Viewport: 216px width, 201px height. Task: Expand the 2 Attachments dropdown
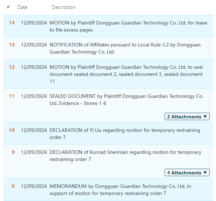[187, 117]
